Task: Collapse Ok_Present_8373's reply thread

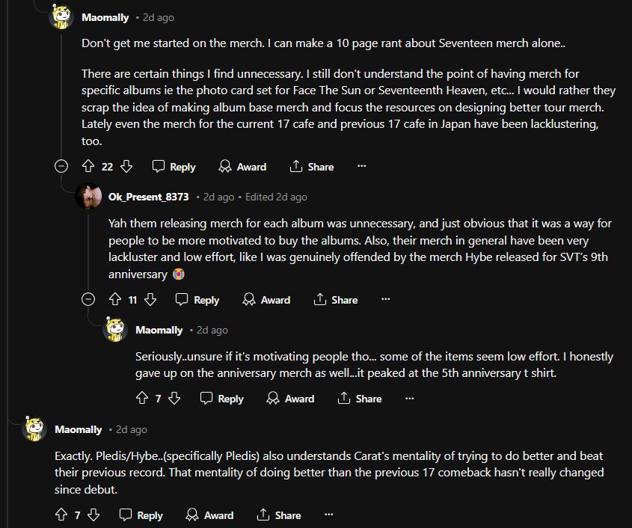Action: coord(88,300)
